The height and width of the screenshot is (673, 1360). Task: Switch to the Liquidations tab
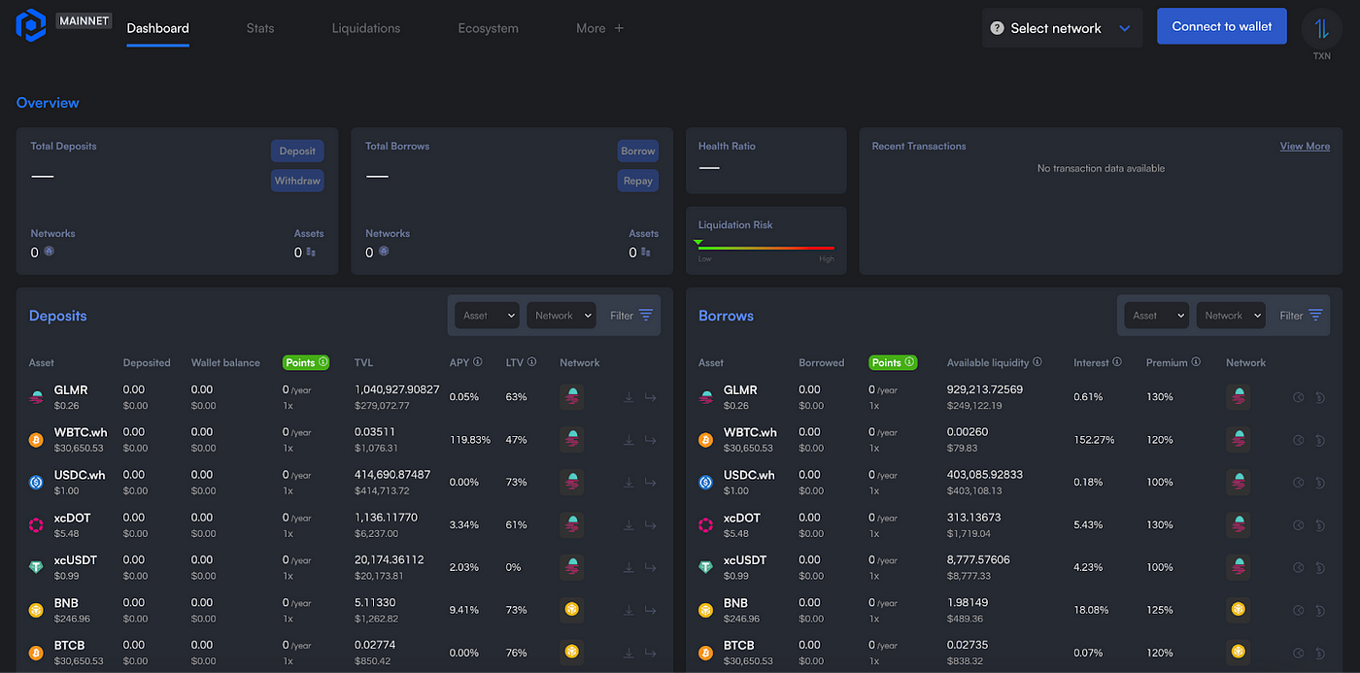point(365,28)
